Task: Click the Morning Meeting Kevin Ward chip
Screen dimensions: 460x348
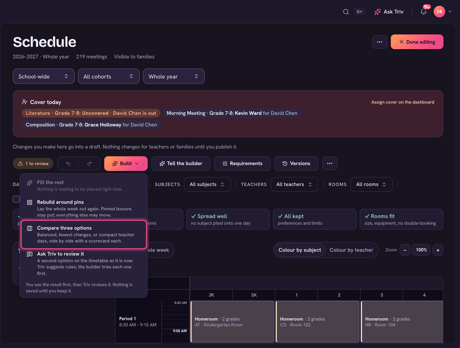Action: coord(232,113)
